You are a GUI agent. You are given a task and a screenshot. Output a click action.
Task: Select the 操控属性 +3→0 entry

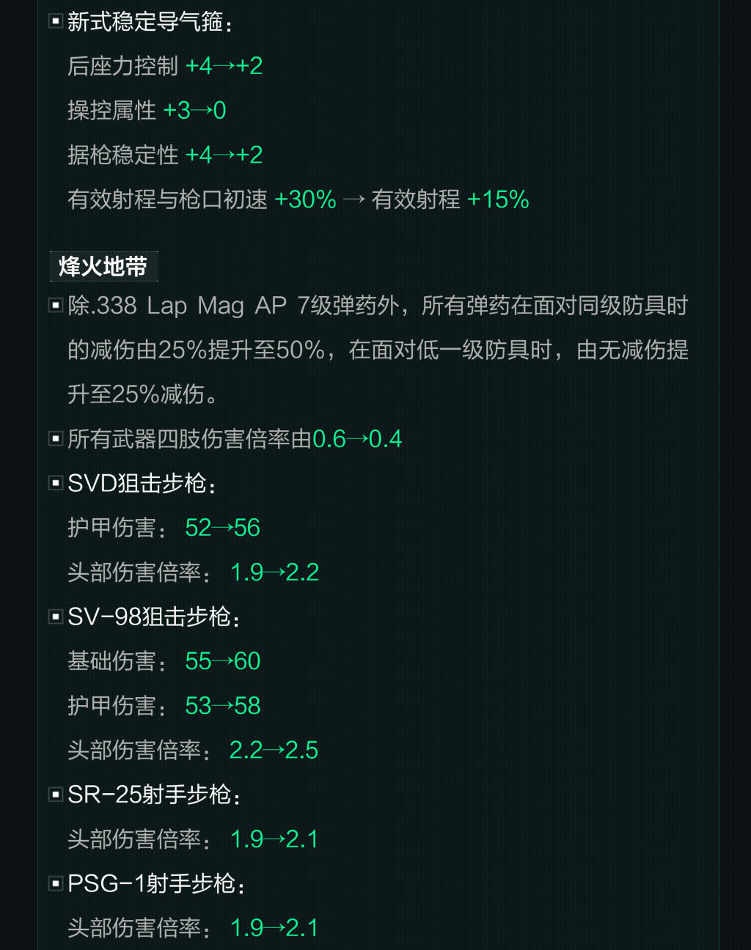point(147,111)
